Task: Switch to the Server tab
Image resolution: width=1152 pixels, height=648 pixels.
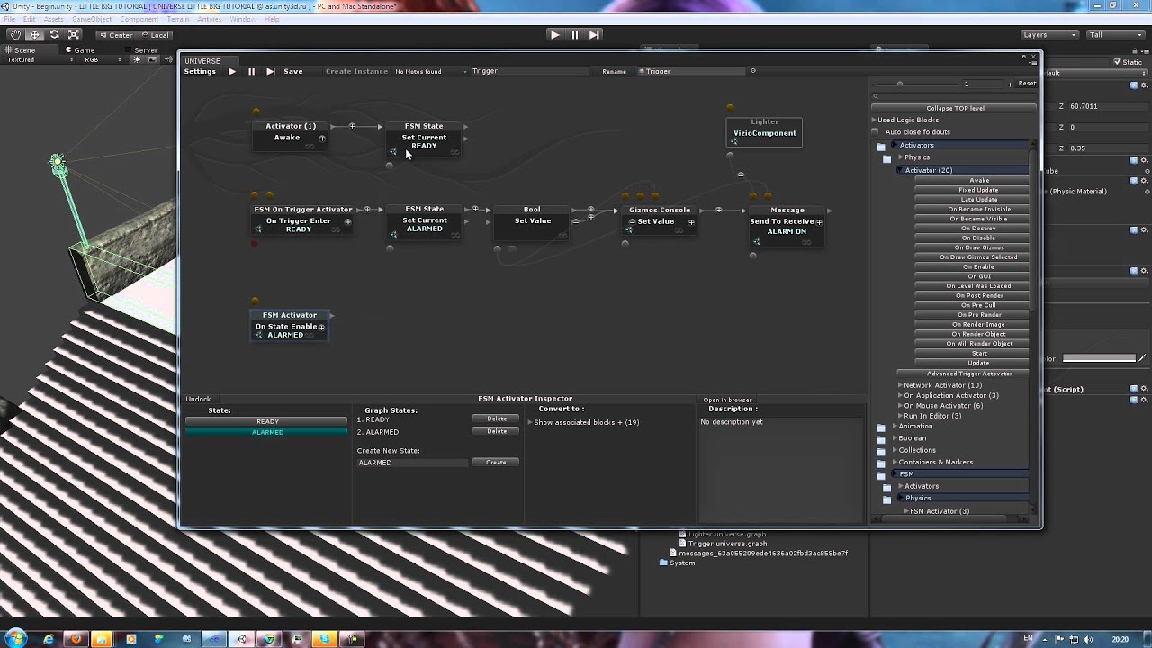Action: (140, 50)
